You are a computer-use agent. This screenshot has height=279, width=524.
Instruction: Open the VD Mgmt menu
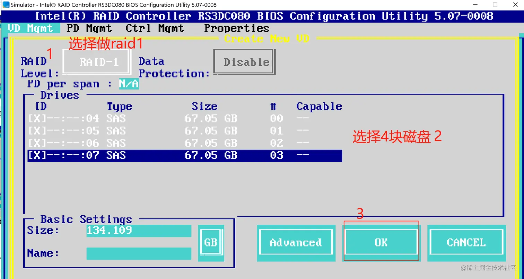click(30, 28)
